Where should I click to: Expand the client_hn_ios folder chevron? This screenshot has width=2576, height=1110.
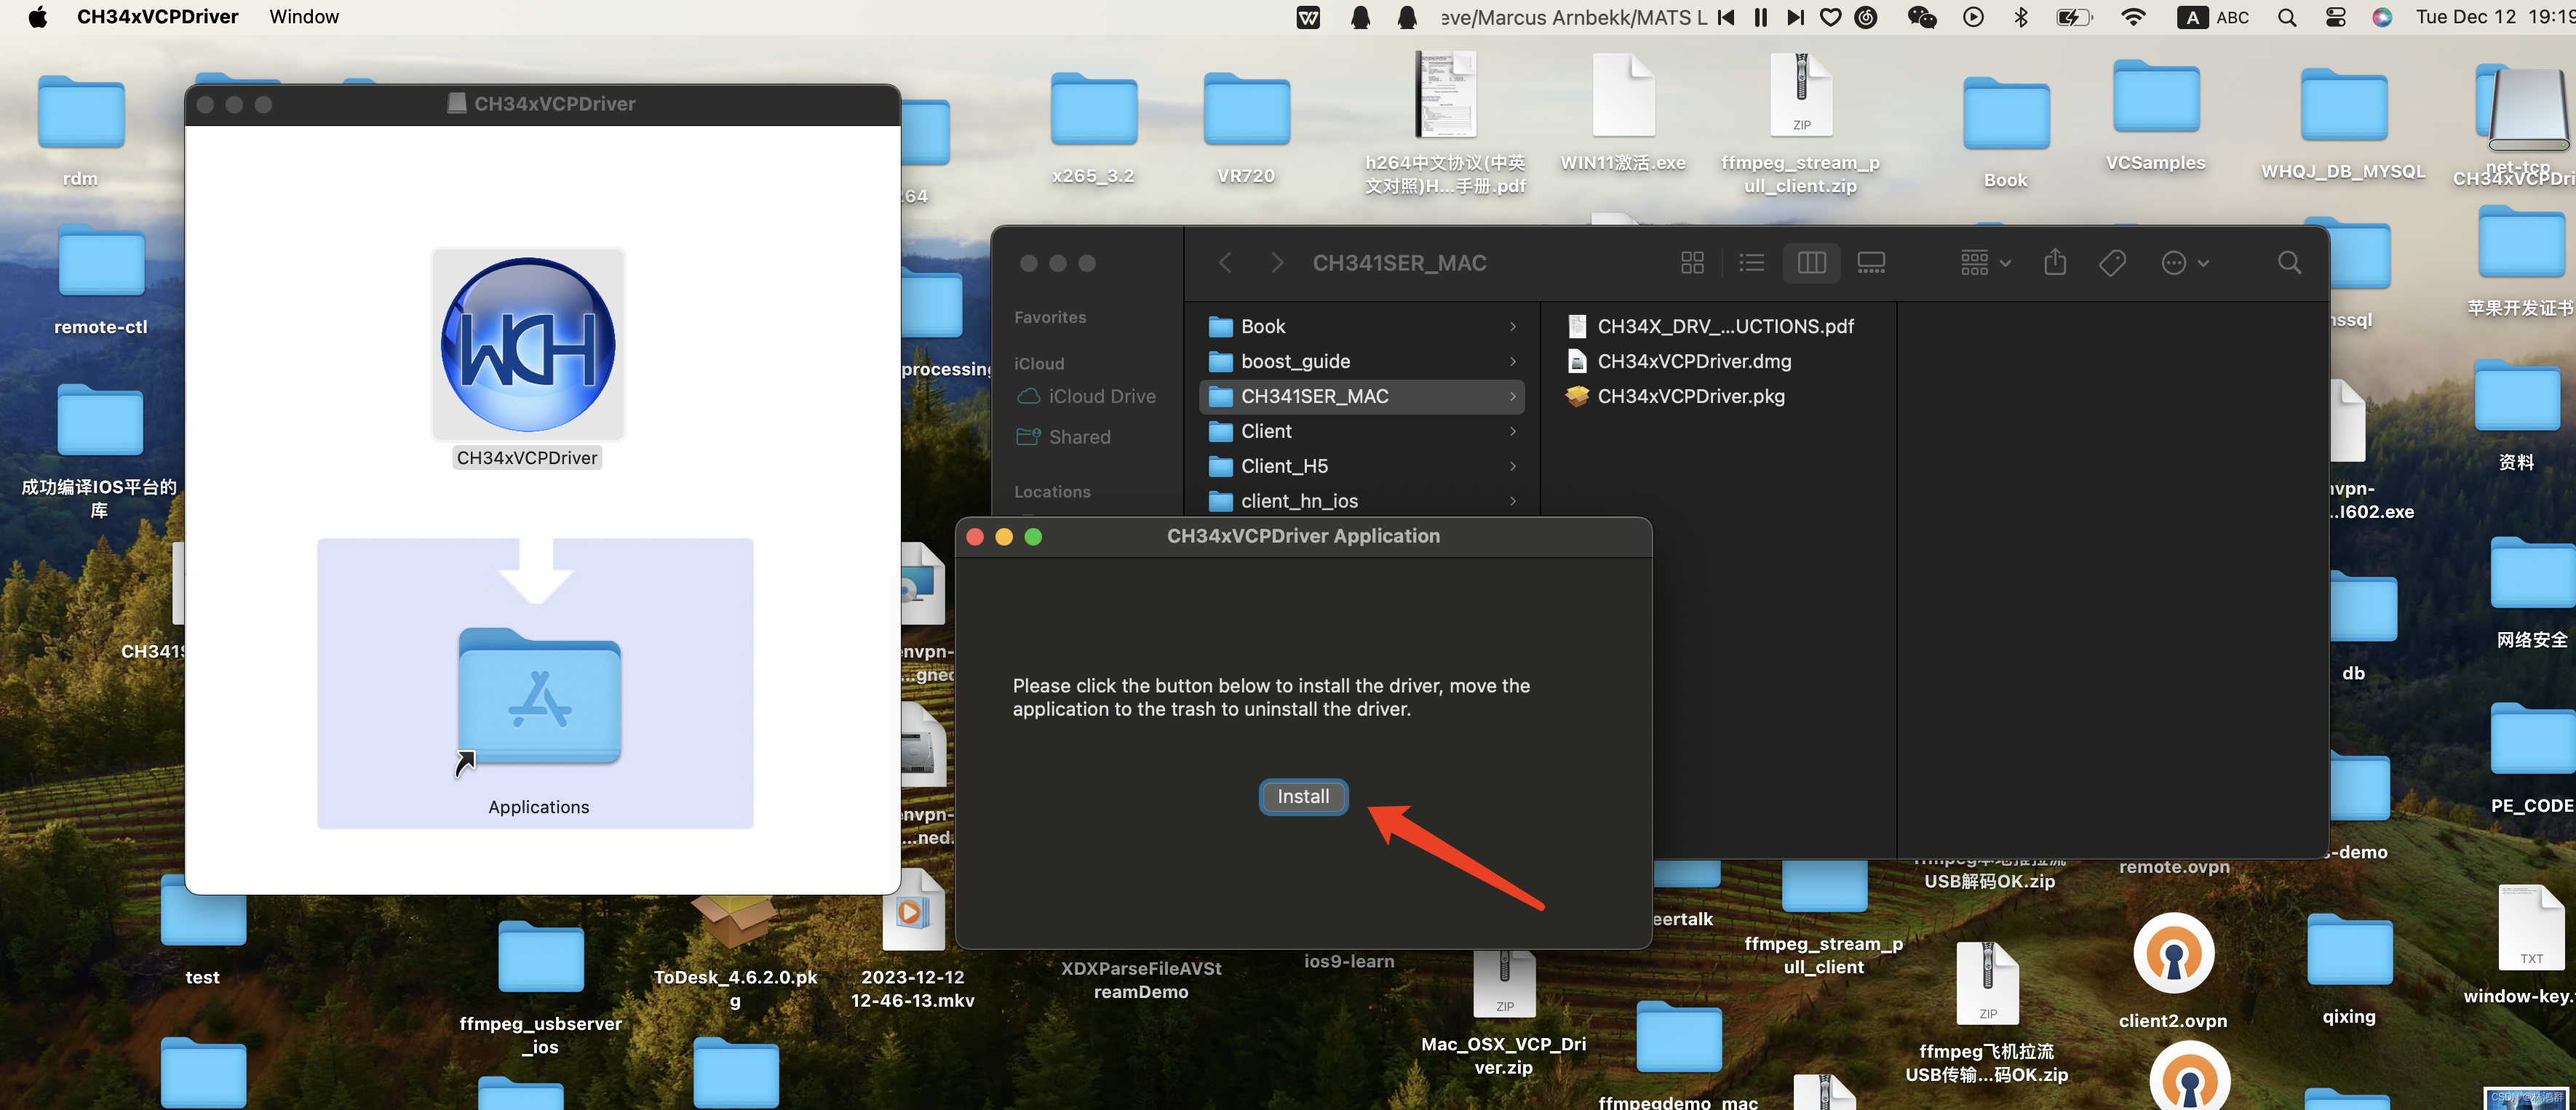click(1513, 501)
